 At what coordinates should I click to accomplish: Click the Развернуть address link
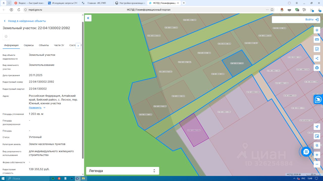tap(35, 108)
